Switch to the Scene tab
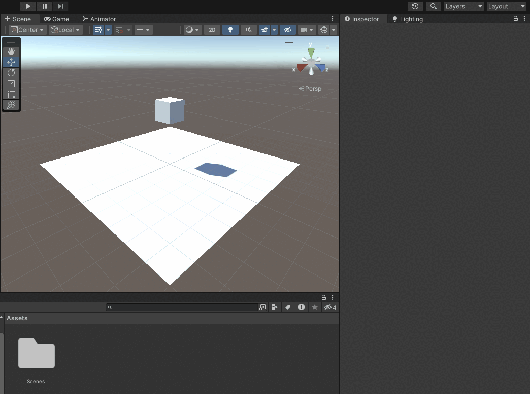Viewport: 530px width, 394px height. 19,19
